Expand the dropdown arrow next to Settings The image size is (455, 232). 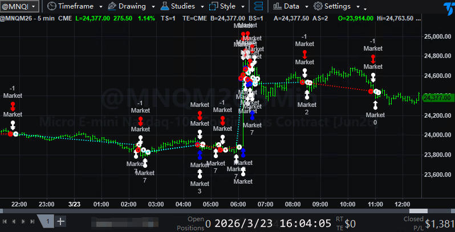358,7
